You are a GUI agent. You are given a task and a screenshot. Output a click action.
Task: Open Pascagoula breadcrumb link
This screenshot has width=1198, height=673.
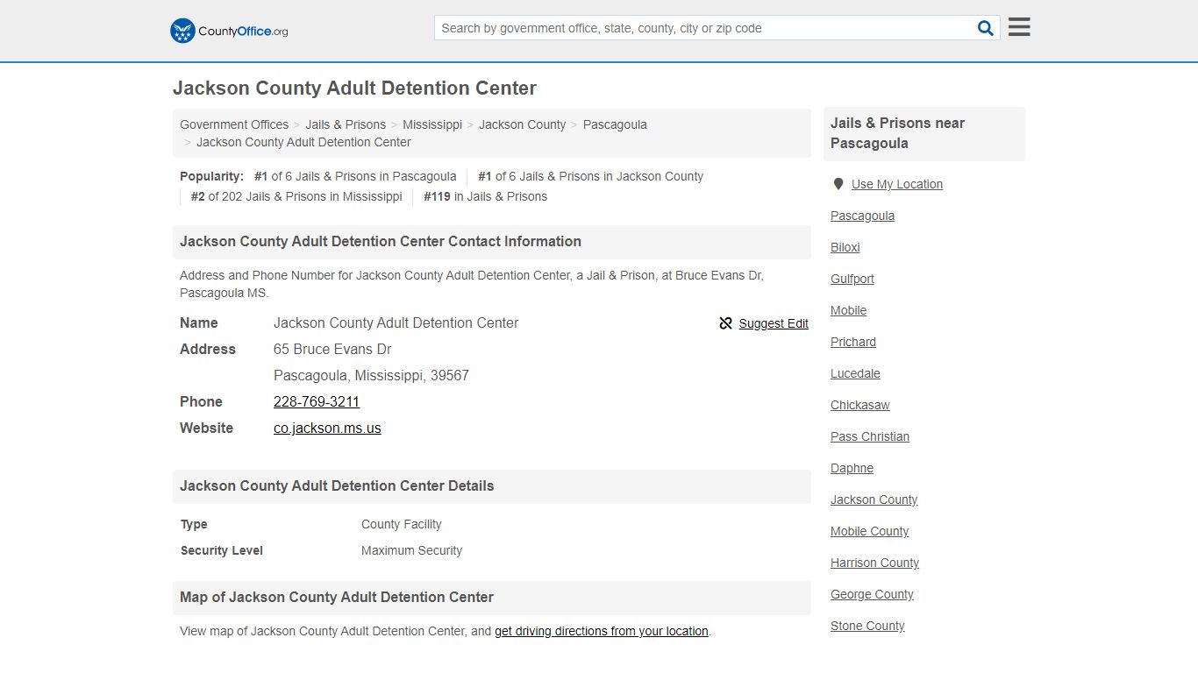click(615, 124)
